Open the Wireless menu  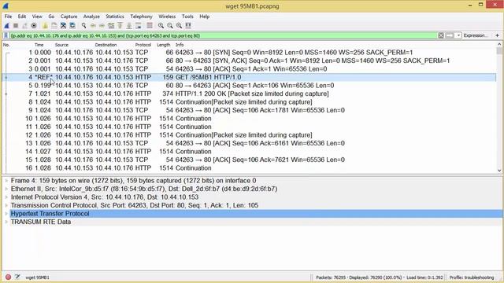(167, 17)
